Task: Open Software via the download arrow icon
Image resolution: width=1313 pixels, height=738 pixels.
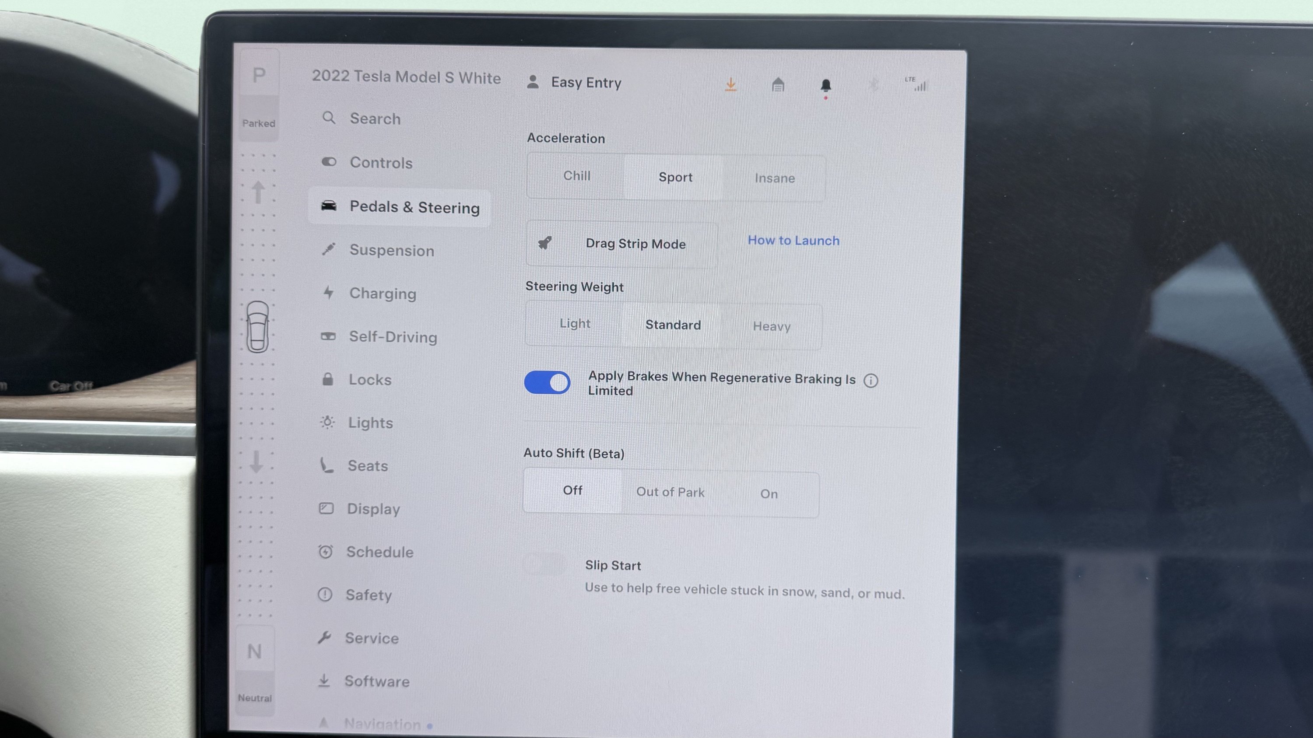Action: (x=324, y=680)
